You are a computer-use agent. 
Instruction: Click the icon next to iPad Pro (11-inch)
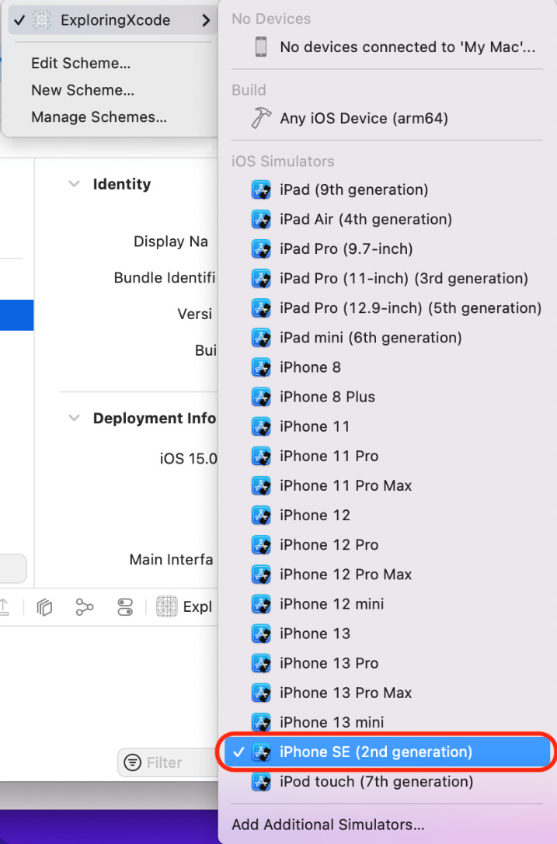coord(261,278)
